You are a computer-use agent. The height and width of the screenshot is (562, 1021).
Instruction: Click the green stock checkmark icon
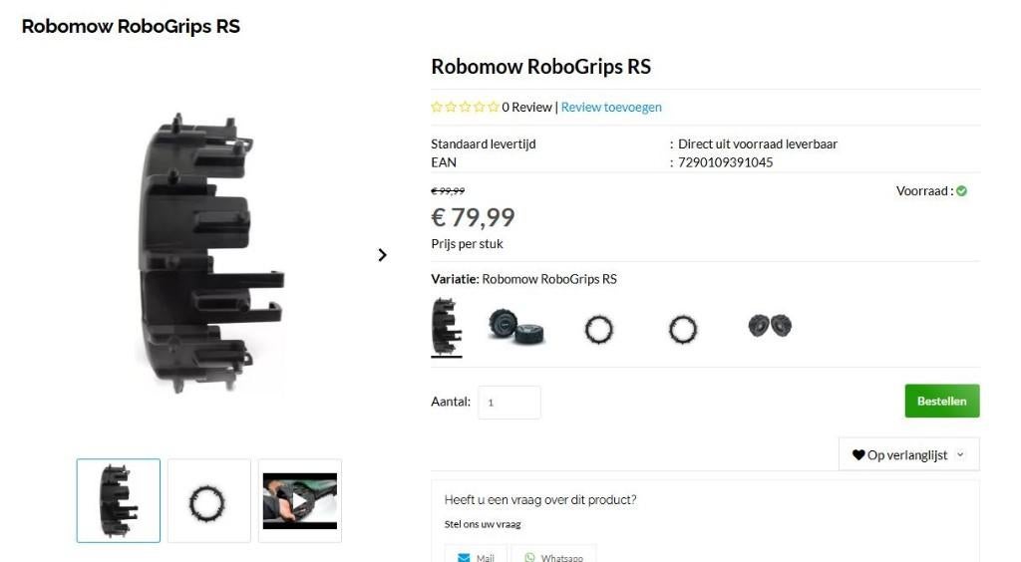(x=961, y=191)
